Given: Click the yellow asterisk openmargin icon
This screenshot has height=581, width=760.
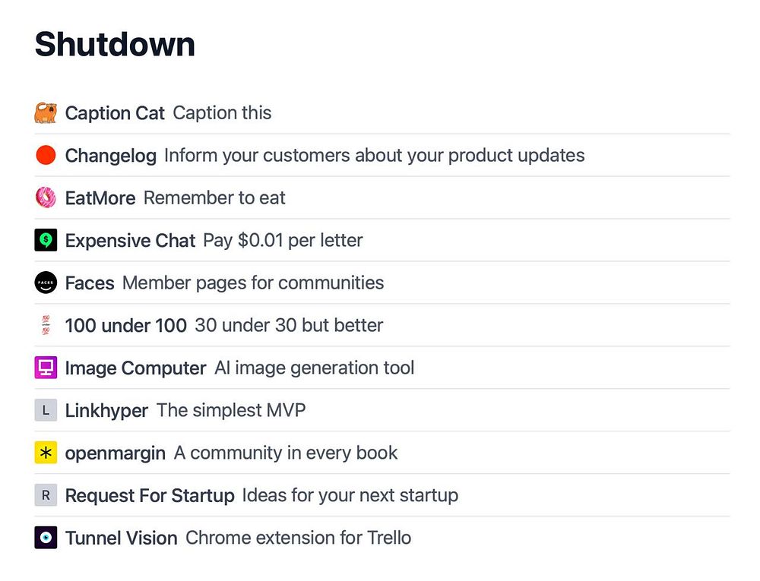Looking at the screenshot, I should (46, 453).
